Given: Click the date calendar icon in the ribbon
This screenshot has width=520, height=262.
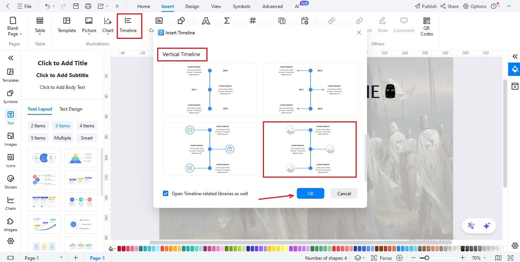Looking at the screenshot, I should (304, 21).
